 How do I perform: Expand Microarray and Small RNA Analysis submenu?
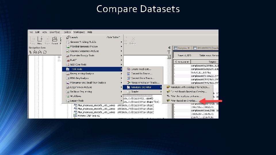[x=93, y=83]
